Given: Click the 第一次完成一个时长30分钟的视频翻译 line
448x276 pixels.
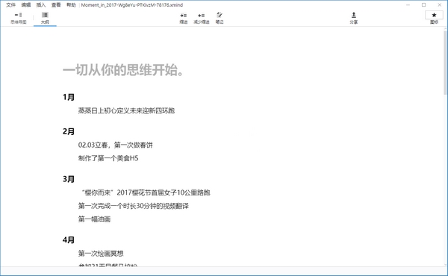Looking at the screenshot, I should [x=134, y=206].
